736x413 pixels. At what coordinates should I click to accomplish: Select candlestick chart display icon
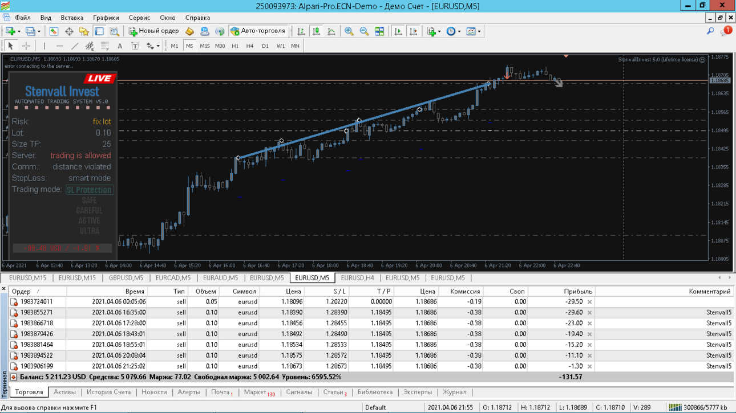coord(316,31)
